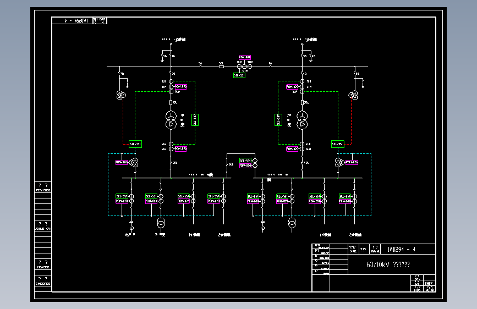Select the TRACER label in left margin
Image resolution: width=477 pixels, height=309 pixels.
coord(43,267)
